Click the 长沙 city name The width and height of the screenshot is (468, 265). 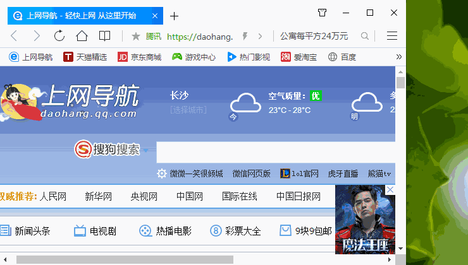pyautogui.click(x=179, y=95)
